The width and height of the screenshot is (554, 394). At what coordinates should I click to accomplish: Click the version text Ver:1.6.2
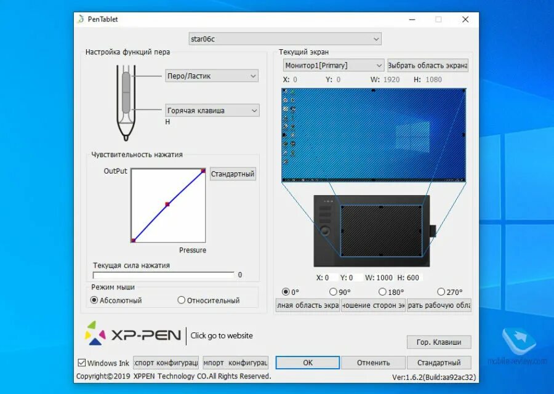(434, 377)
